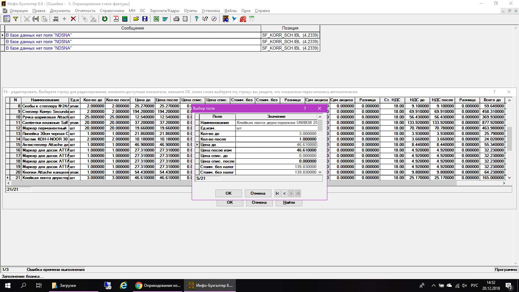This screenshot has width=519, height=292.
Task: Open the Справка menu
Action: (x=262, y=11)
